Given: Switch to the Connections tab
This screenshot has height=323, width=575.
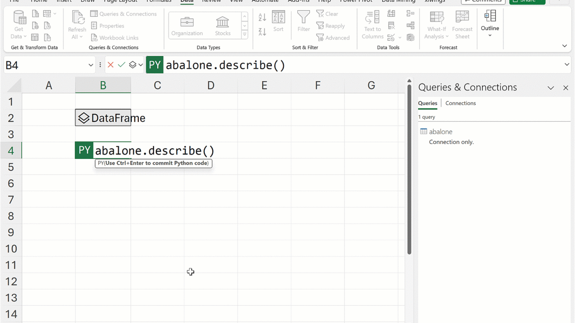Looking at the screenshot, I should pos(460,103).
